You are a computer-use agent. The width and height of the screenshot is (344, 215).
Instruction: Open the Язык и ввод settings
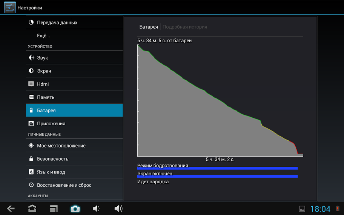(74, 172)
